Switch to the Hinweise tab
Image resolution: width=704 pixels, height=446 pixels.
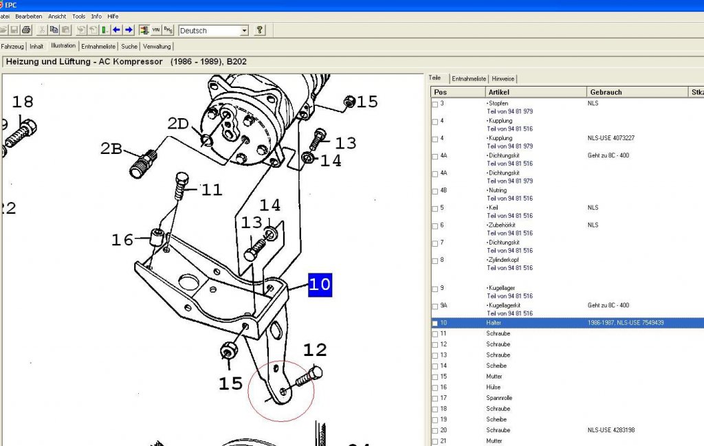[503, 78]
